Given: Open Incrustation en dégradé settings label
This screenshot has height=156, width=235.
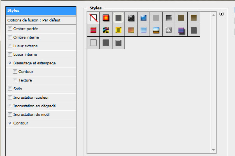Looking at the screenshot, I should [34, 106].
